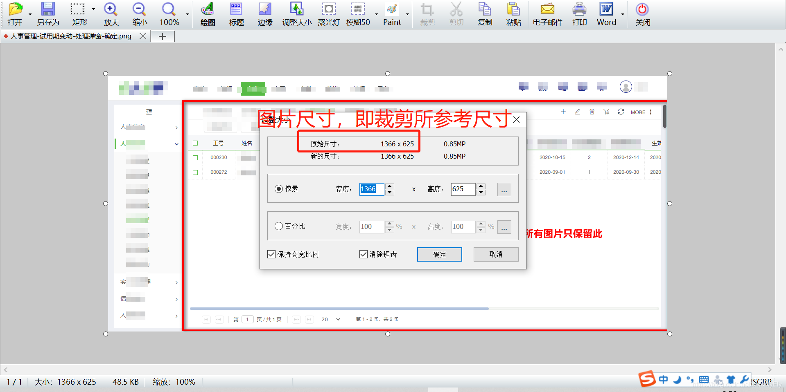Click the 粘贴 paste icon
This screenshot has width=786, height=392.
coord(513,14)
